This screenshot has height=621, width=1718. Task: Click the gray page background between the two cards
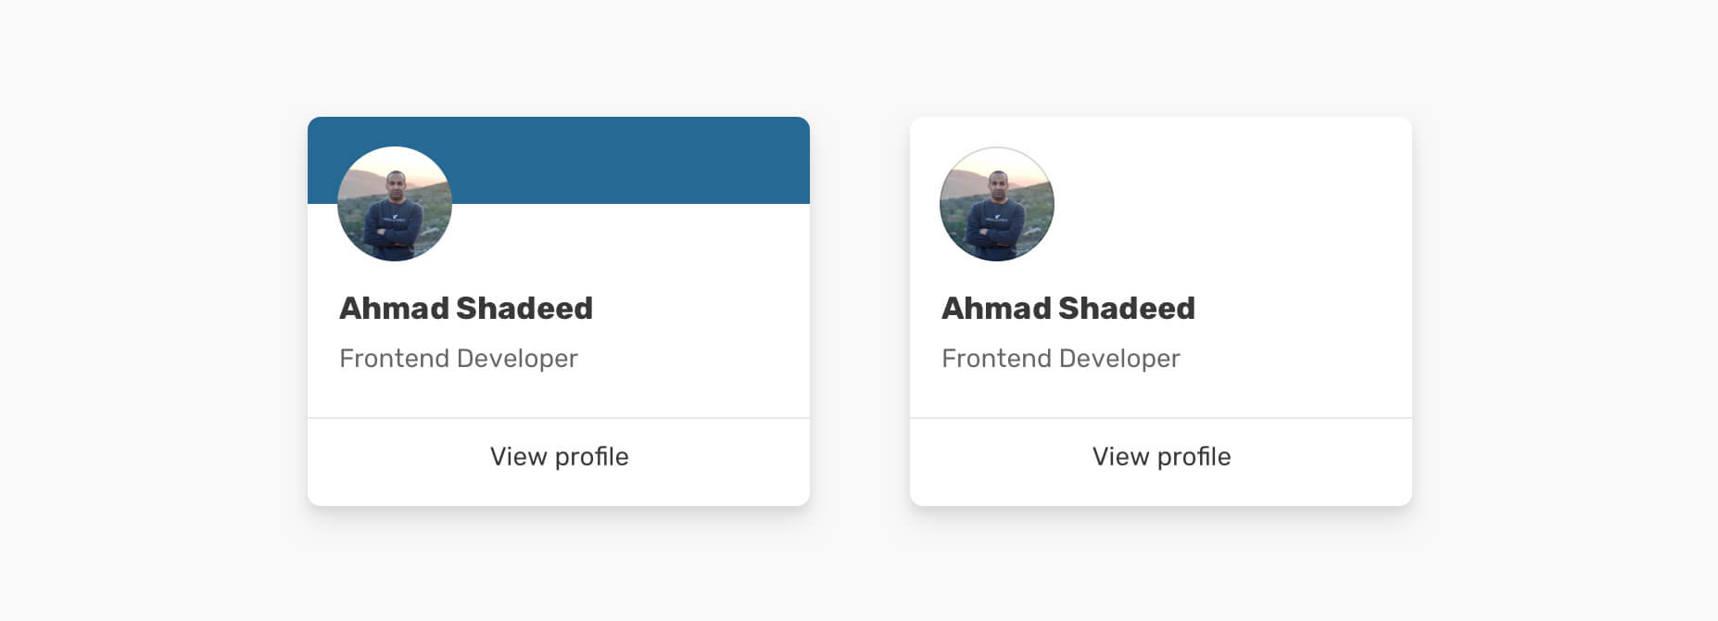(860, 311)
